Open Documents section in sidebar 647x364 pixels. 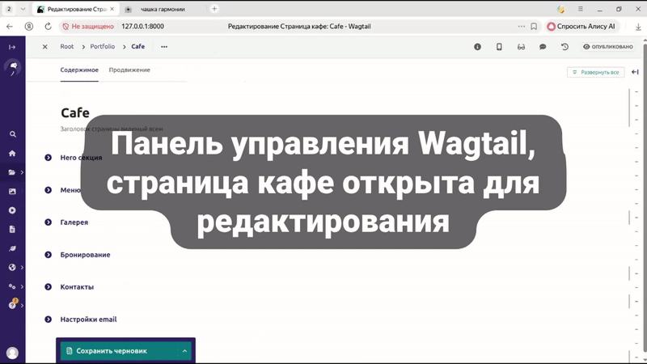click(x=12, y=230)
